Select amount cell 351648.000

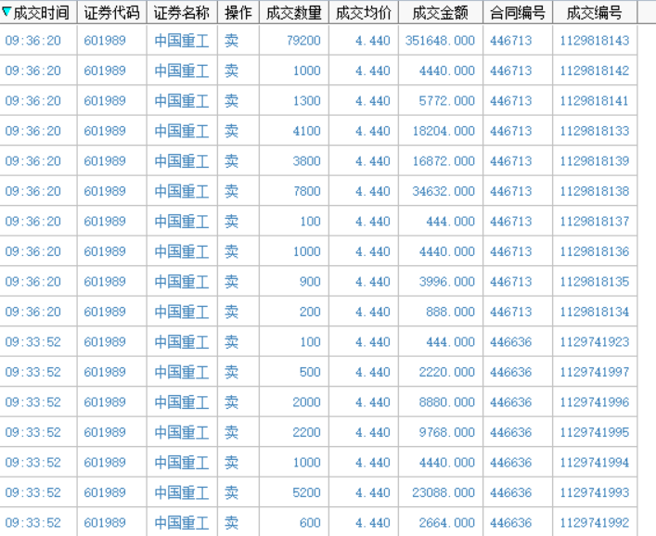(440, 41)
